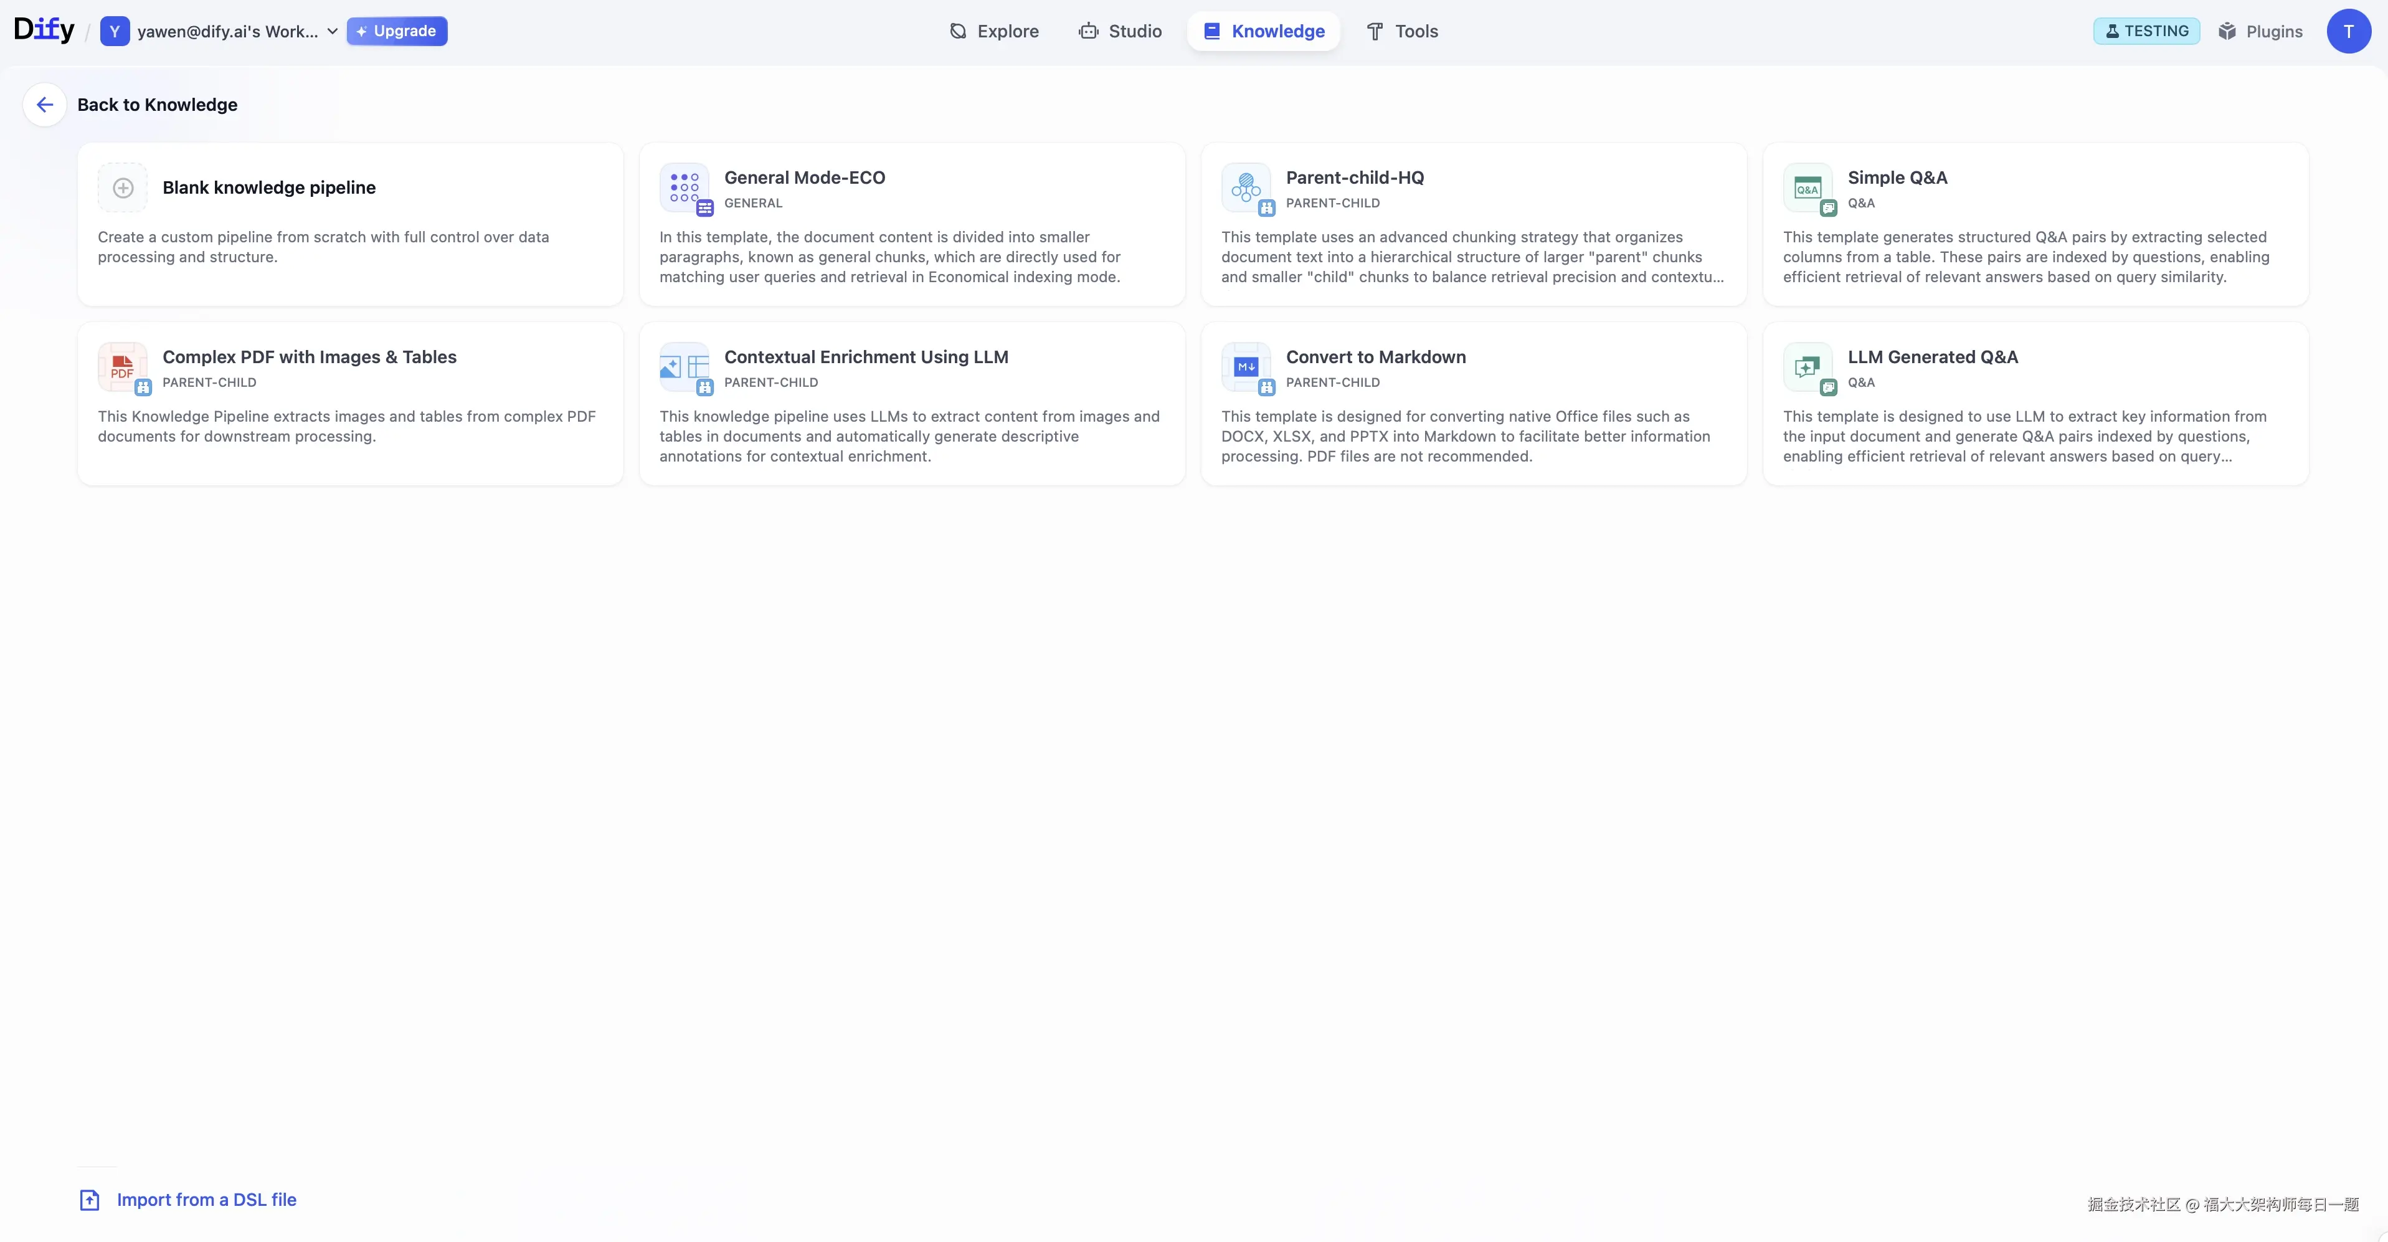Go to the Tools tab
Viewport: 2388px width, 1242px height.
pos(1401,32)
